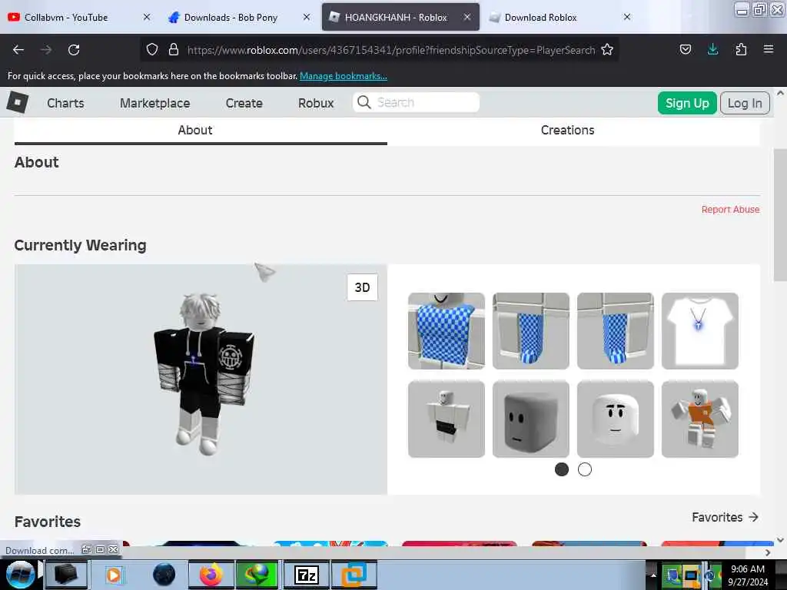This screenshot has width=787, height=590.
Task: Click the Log In button
Action: 745,103
